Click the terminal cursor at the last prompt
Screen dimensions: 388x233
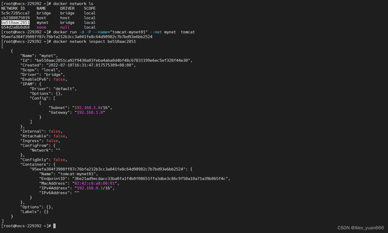pyautogui.click(x=54, y=226)
